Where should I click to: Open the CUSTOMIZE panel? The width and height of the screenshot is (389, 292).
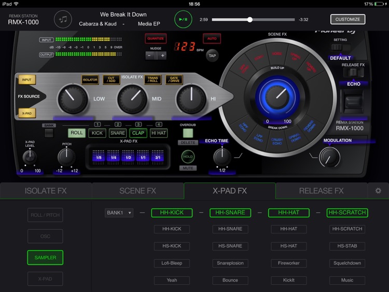coord(348,19)
